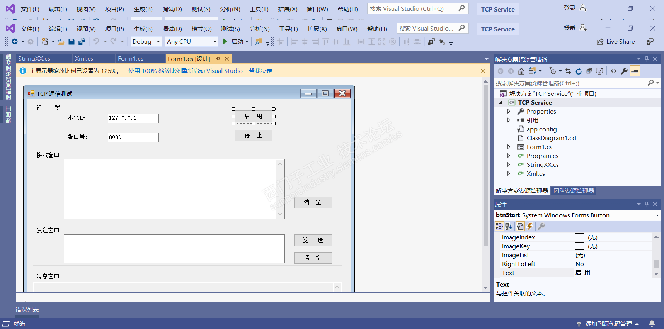Toggle auto-hide pin on 属性 panel
664x329 pixels.
(x=647, y=204)
